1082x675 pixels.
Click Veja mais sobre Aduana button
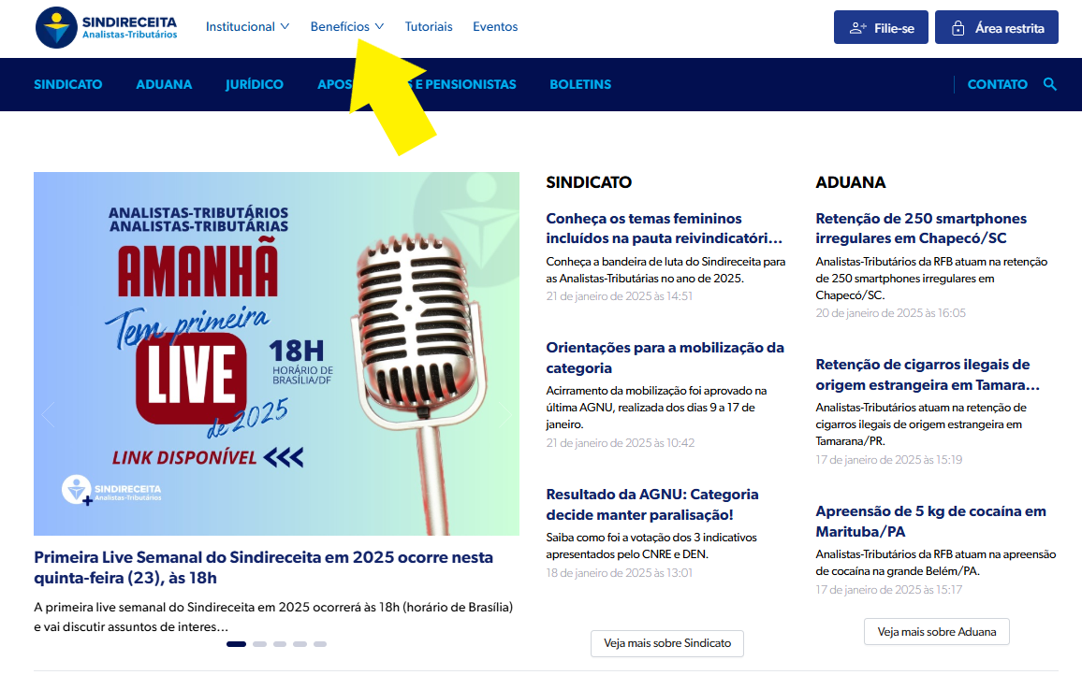pos(936,632)
